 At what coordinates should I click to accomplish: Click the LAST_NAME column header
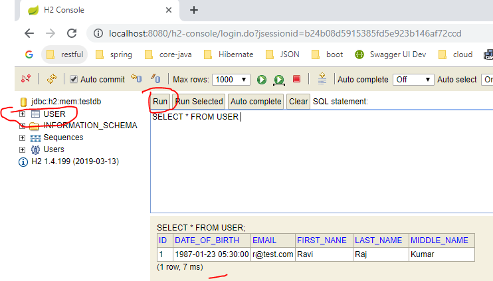click(x=381, y=240)
